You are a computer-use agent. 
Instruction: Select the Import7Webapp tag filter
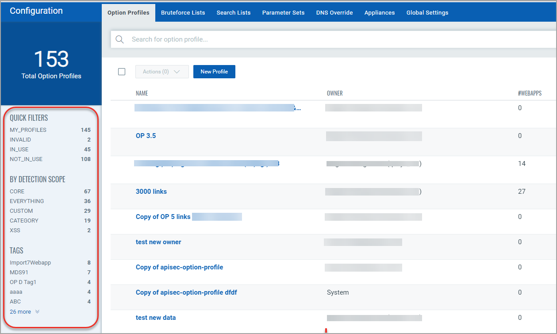pos(30,263)
